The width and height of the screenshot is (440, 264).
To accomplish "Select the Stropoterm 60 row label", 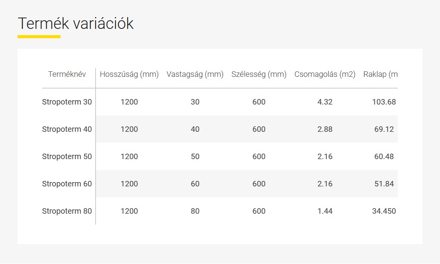I will click(x=67, y=184).
